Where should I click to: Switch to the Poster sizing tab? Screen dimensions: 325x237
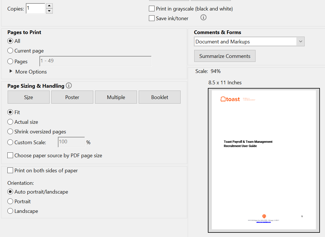coord(72,97)
